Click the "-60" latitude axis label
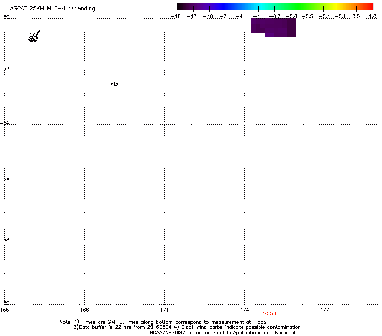Viewport: 382px width, 336px height. 5,303
